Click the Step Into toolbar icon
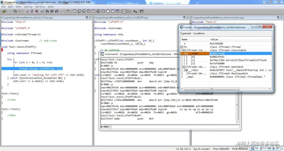Viewport: 284px width, 151px height. pos(47,11)
